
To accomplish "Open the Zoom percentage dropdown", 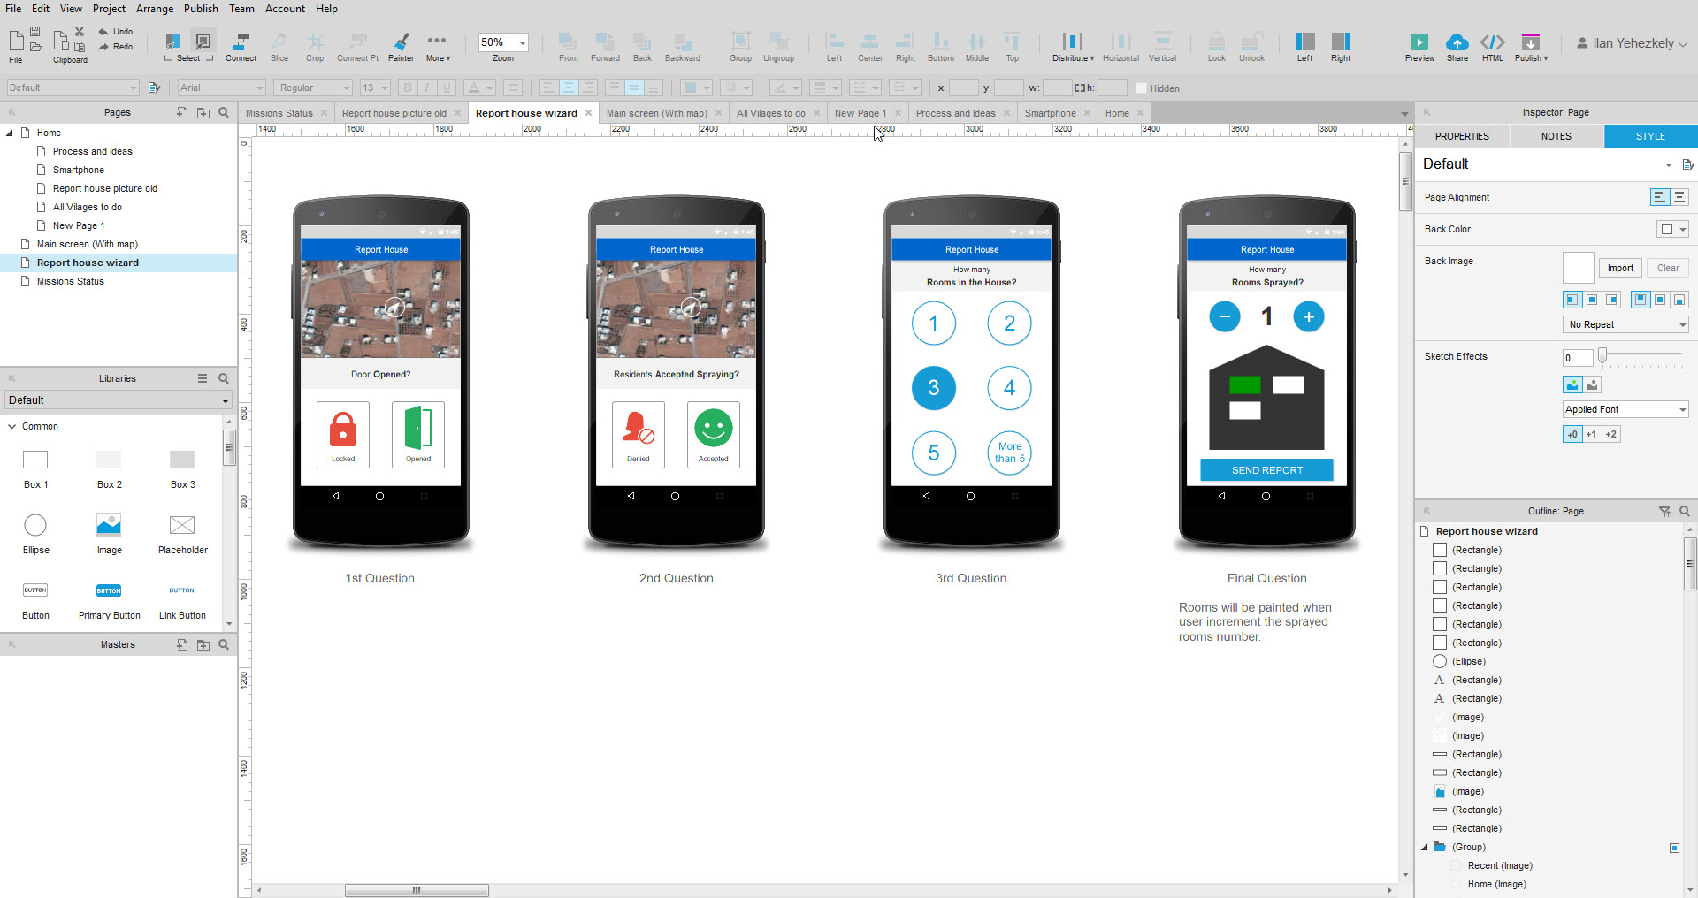I will [x=523, y=42].
